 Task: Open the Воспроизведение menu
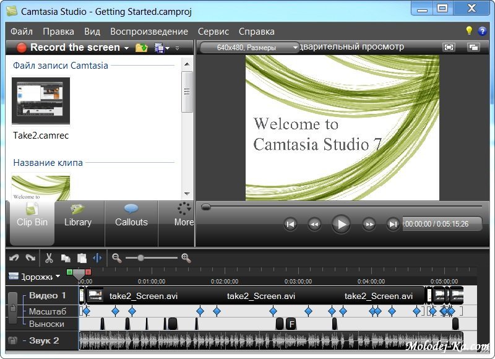click(x=149, y=32)
